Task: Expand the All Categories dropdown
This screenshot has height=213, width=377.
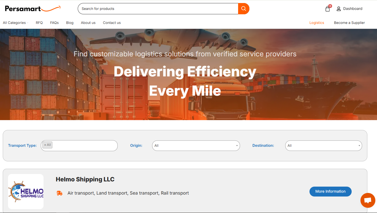Action: pyautogui.click(x=15, y=23)
